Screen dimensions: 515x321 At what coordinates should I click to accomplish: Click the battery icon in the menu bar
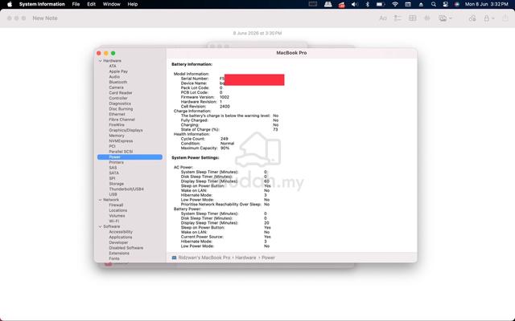click(x=381, y=4)
